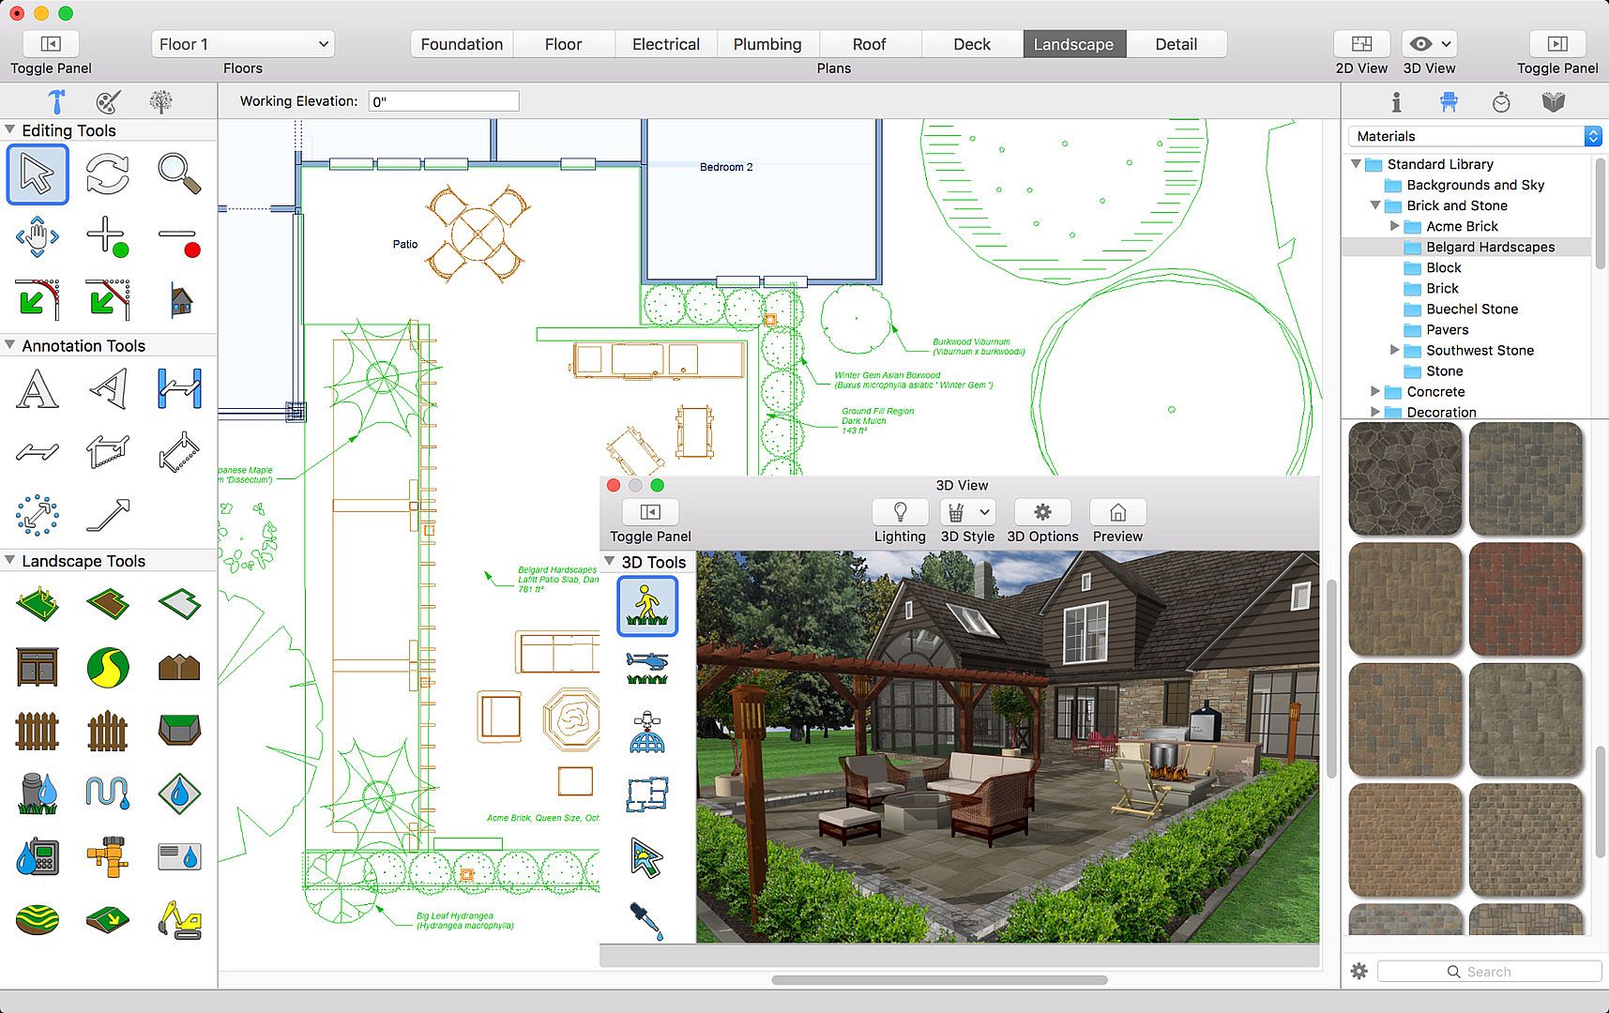Viewport: 1609px width, 1013px height.
Task: Select the hand Pan tool
Action: tap(38, 237)
